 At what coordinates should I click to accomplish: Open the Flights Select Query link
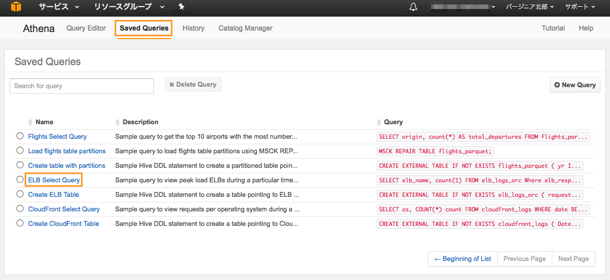point(57,136)
